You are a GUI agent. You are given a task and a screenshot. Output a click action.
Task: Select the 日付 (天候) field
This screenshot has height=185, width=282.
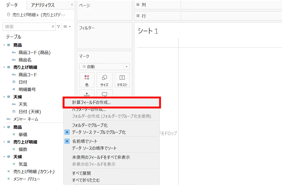[30, 112]
